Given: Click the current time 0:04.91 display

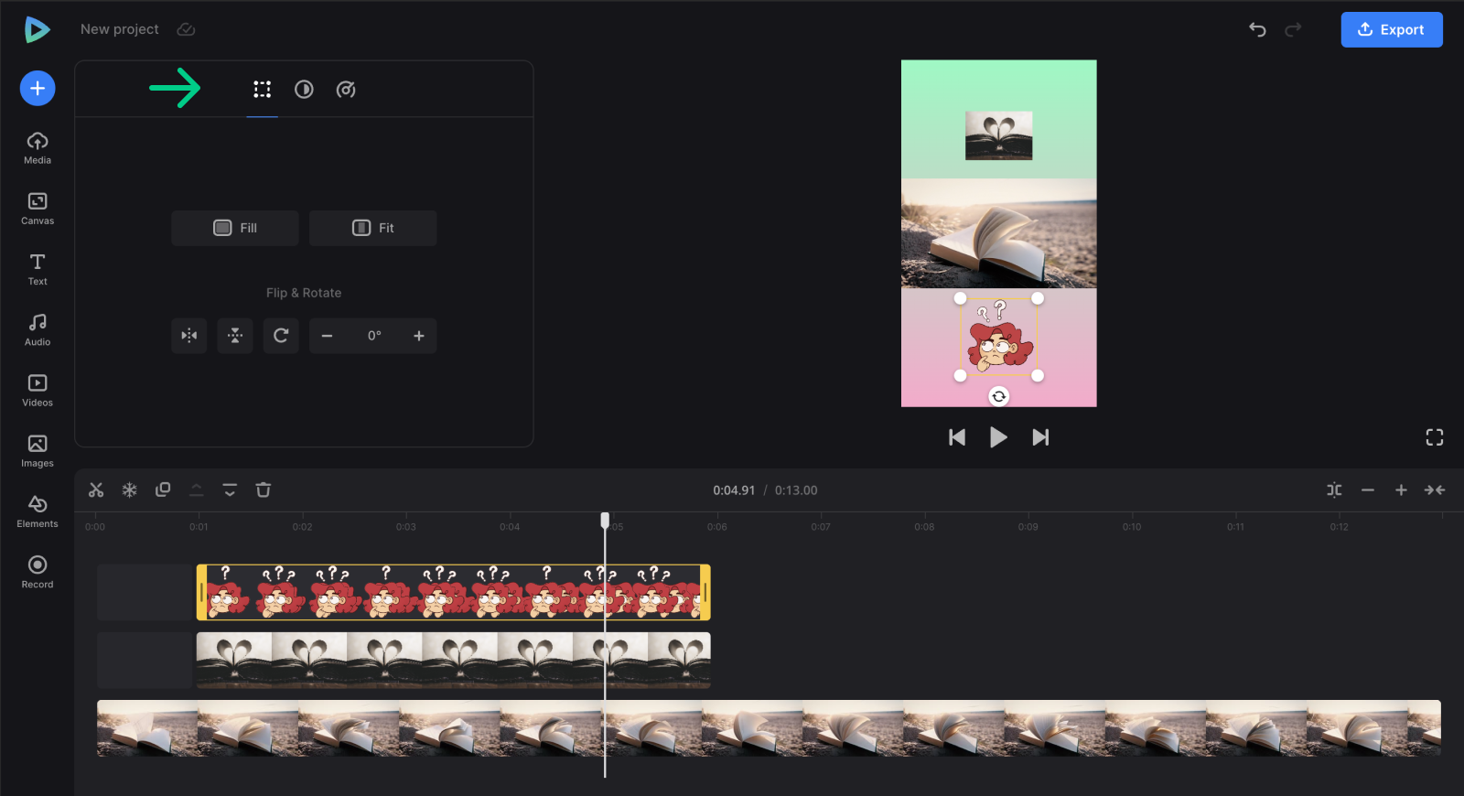Looking at the screenshot, I should [x=734, y=490].
